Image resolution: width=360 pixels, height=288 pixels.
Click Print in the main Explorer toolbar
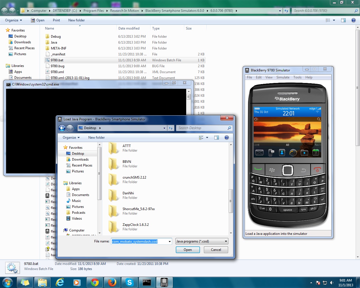coord(56,20)
